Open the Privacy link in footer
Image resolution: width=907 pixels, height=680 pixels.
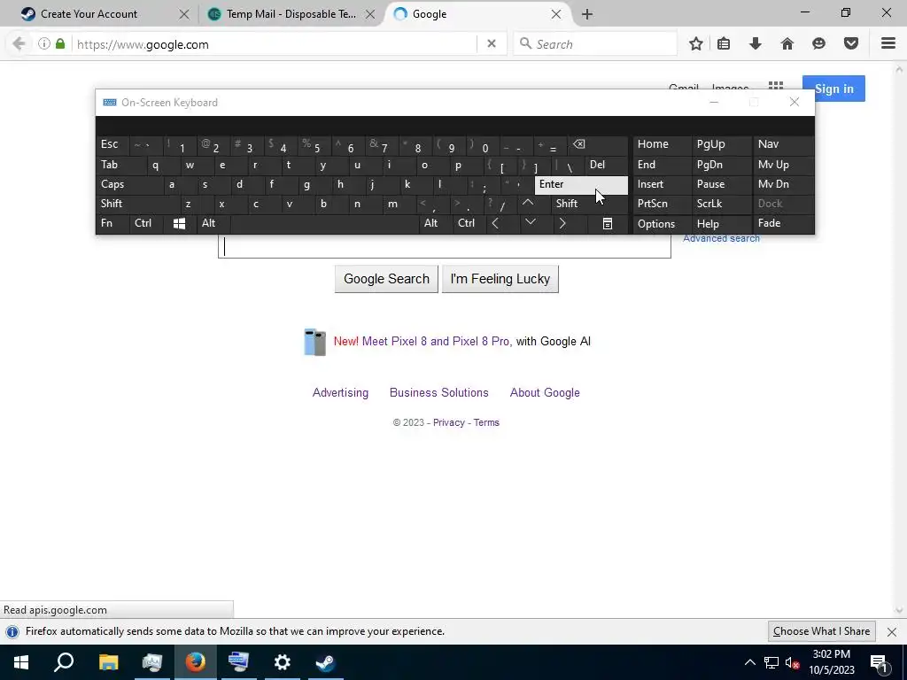coord(449,422)
